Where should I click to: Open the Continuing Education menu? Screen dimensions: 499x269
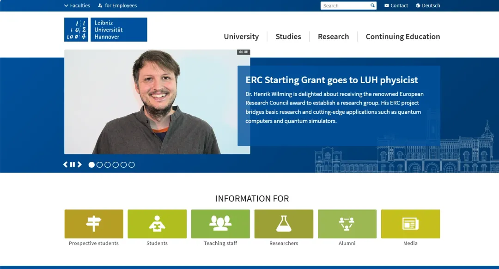402,37
